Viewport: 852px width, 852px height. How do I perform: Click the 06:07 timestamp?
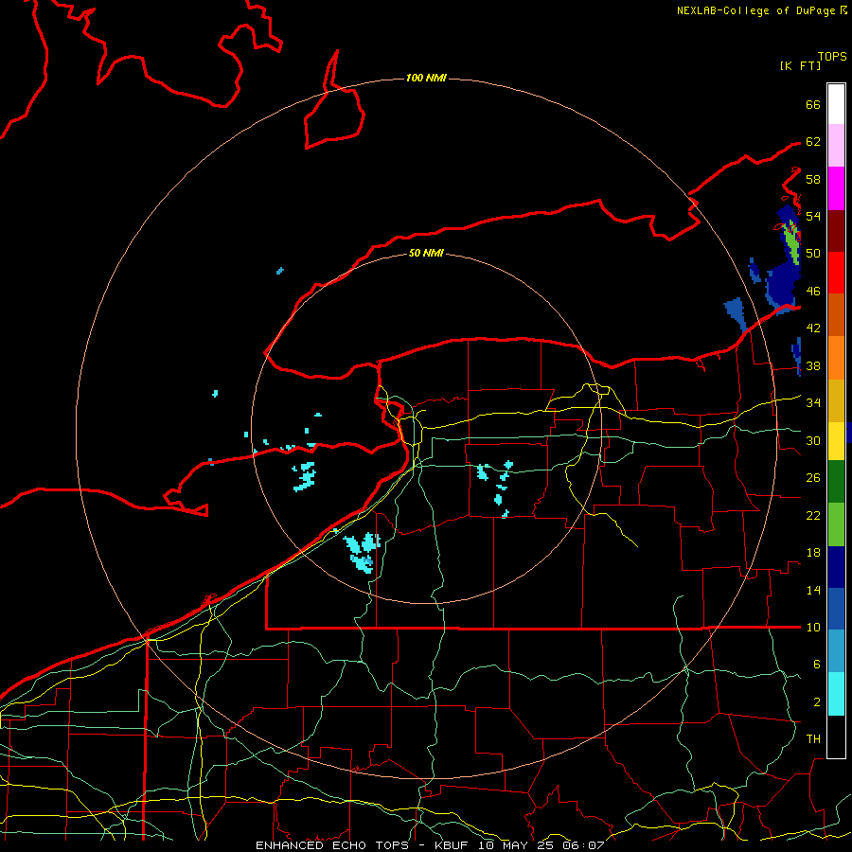click(583, 845)
